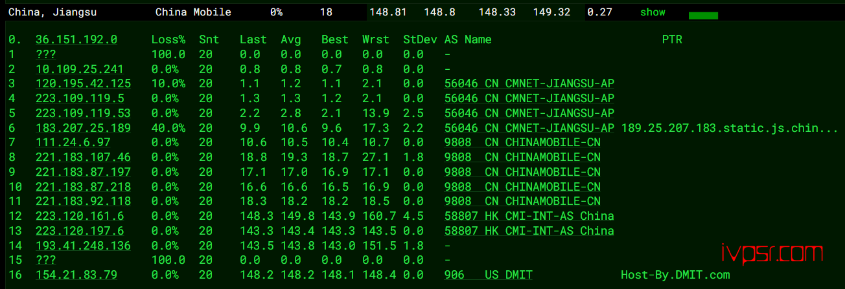
Task: Open IP link 183.207.25.189
Action: (x=83, y=129)
